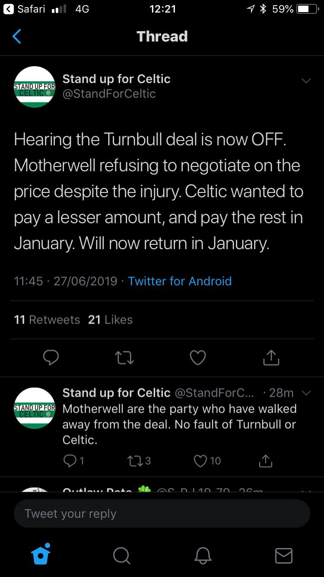
Task: Share the Motherwell walked-away reply tweet
Action: [x=265, y=461]
